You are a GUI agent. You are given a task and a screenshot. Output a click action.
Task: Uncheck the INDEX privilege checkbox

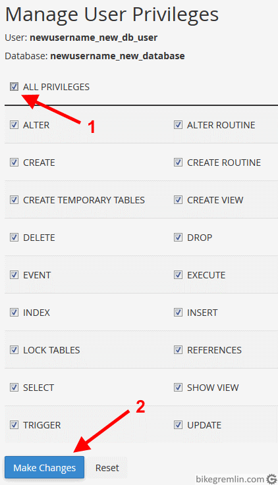[14, 312]
